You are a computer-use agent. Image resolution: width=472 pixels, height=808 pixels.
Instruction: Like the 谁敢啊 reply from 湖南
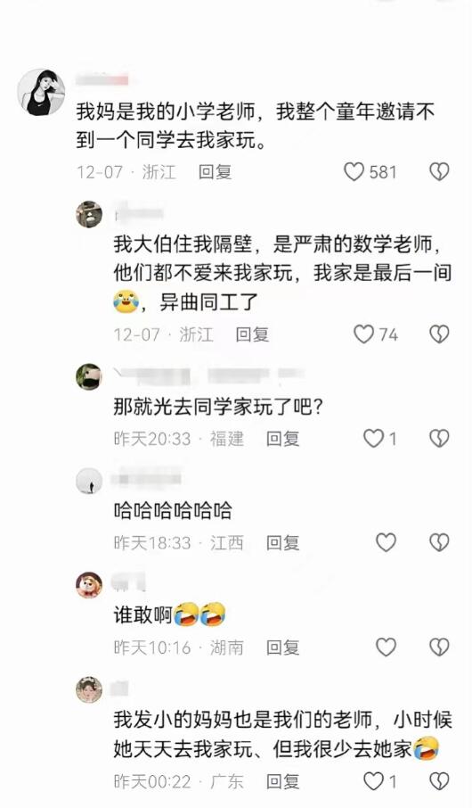(x=386, y=647)
